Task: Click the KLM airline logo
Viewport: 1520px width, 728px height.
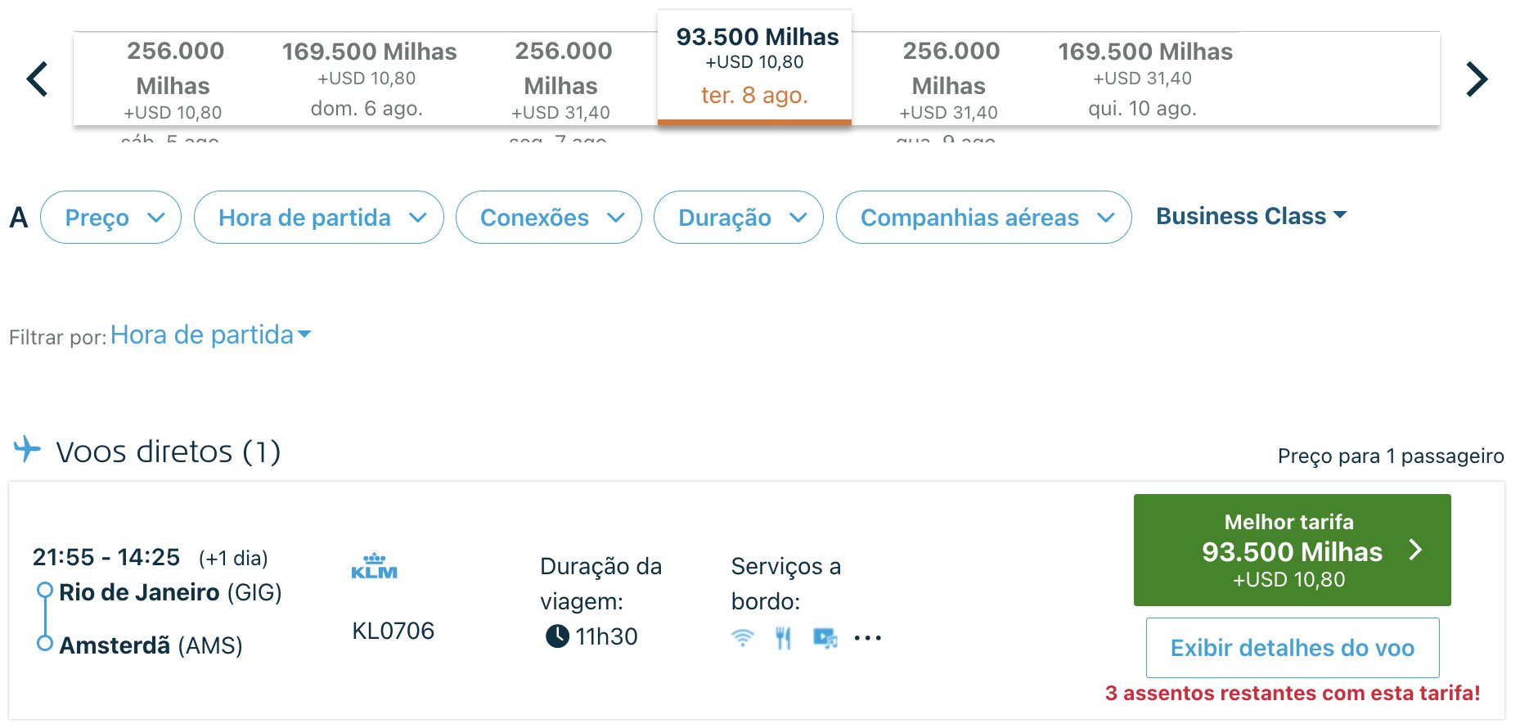Action: (374, 566)
